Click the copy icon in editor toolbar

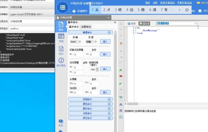pyautogui.click(x=121, y=57)
